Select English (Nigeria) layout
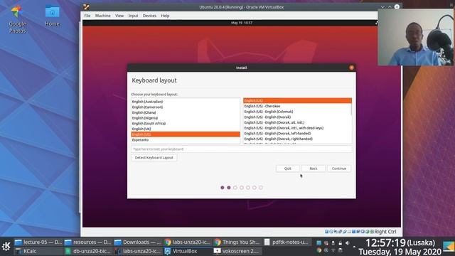The width and height of the screenshot is (455, 256). [x=186, y=118]
